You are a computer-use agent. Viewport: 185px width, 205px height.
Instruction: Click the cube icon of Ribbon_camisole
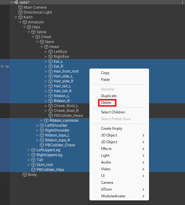pos(46,120)
